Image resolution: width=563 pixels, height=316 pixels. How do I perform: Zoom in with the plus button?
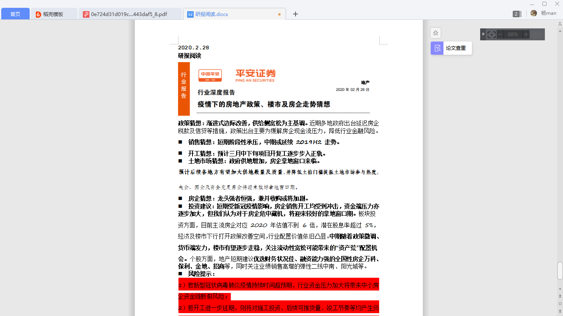(x=526, y=35)
